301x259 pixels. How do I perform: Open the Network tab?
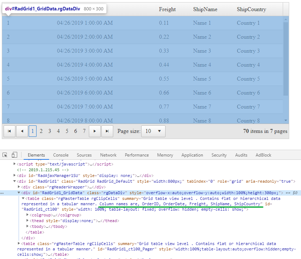point(108,155)
